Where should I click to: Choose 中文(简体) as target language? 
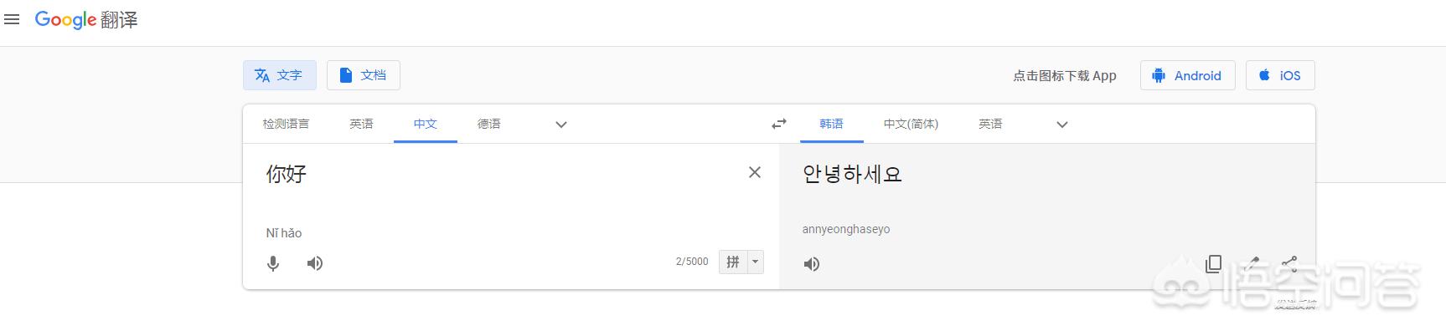coord(911,124)
